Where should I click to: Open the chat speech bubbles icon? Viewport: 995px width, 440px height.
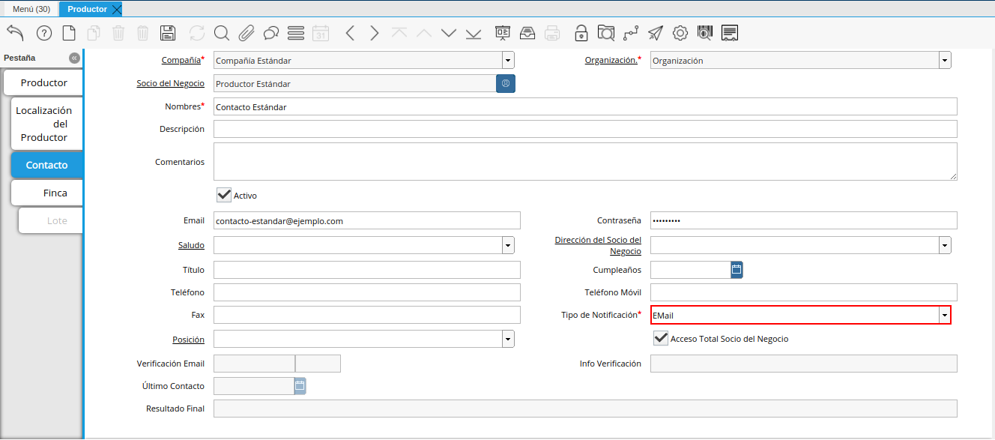coord(271,33)
